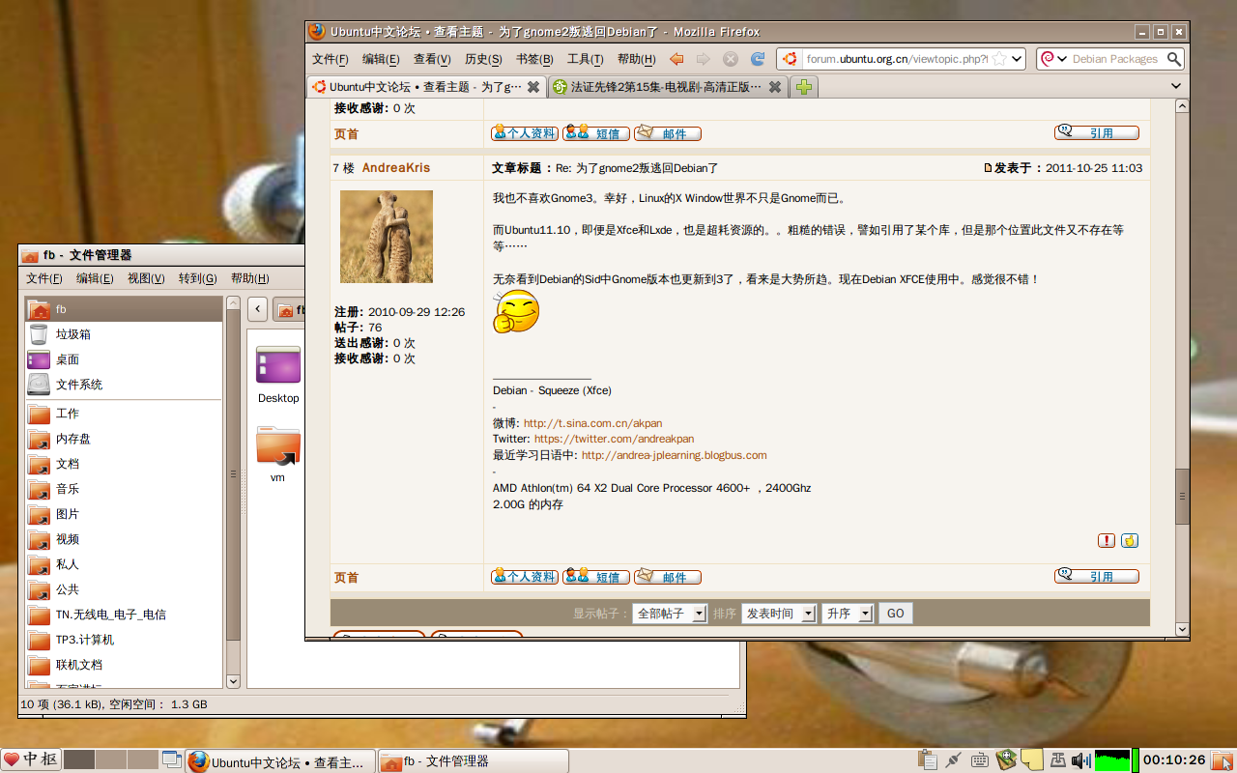Screen dimensions: 1237x773
Task: Open 垃圾箱 in the file manager sidebar
Action: (x=73, y=334)
